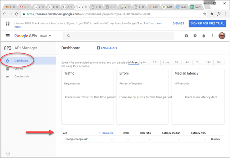Open the three-dot utilities menu in header
The image size is (230, 158).
pos(212,36)
